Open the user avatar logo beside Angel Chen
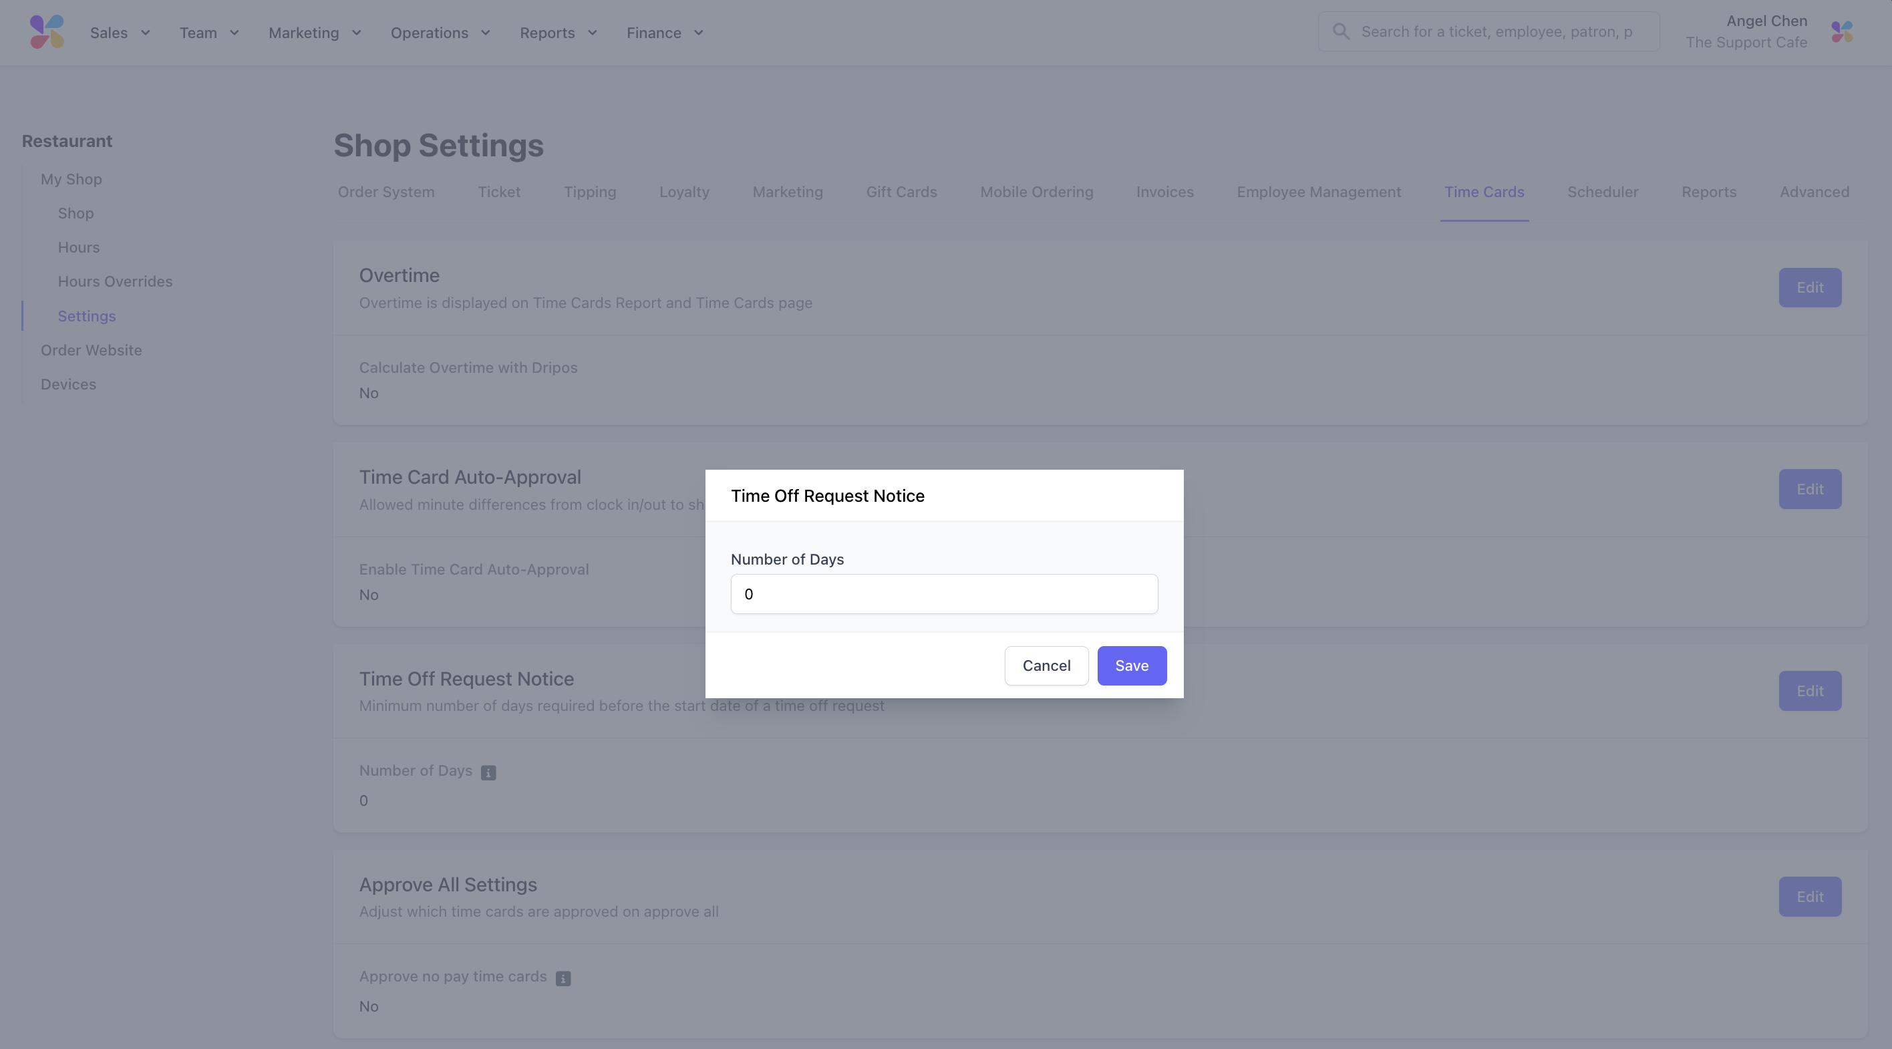The height and width of the screenshot is (1049, 1892). point(1842,31)
